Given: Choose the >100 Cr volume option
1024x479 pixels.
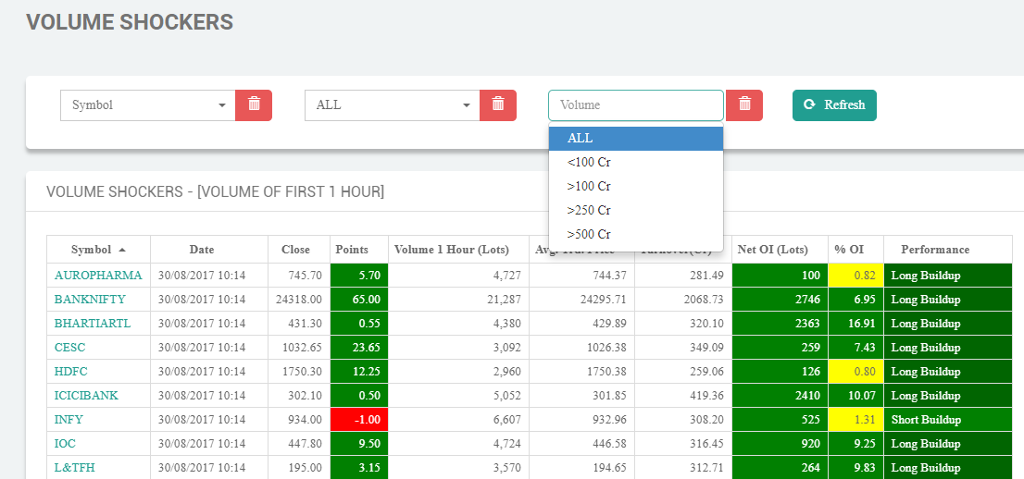Looking at the screenshot, I should [x=636, y=186].
